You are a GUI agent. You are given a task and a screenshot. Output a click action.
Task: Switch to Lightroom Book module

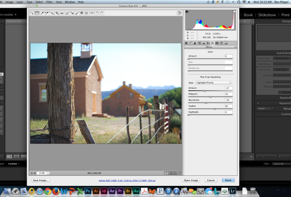pyautogui.click(x=248, y=15)
